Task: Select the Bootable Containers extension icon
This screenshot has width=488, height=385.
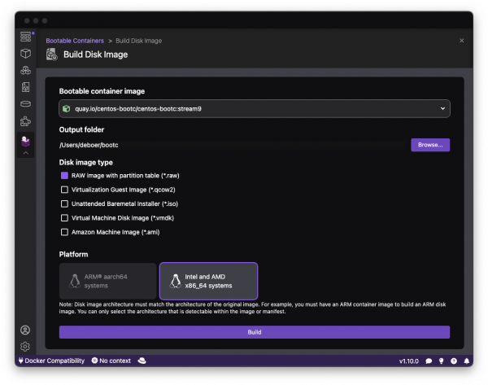Action: coord(25,141)
